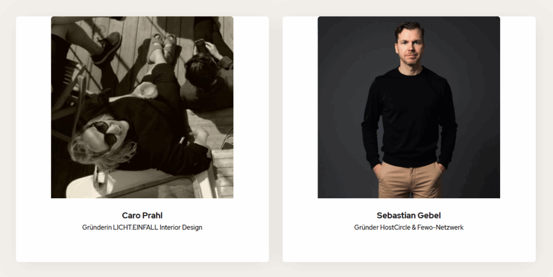Open Sebastian Gebel's portrait photo
This screenshot has height=277, width=553.
(409, 107)
